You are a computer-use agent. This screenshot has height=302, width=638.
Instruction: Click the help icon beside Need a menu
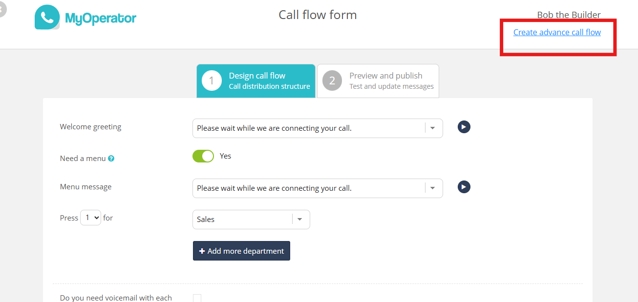tap(111, 159)
